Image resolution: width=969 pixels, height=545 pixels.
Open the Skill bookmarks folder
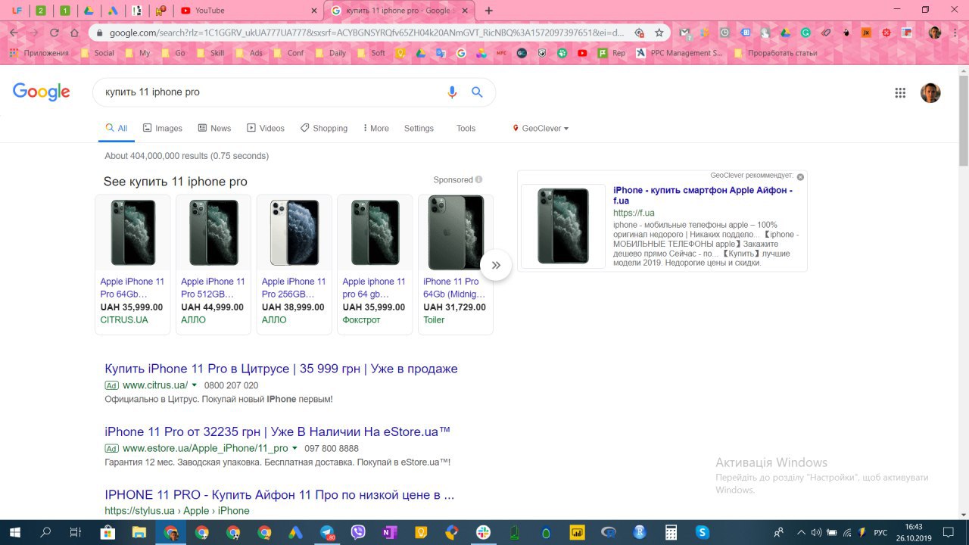pos(210,53)
